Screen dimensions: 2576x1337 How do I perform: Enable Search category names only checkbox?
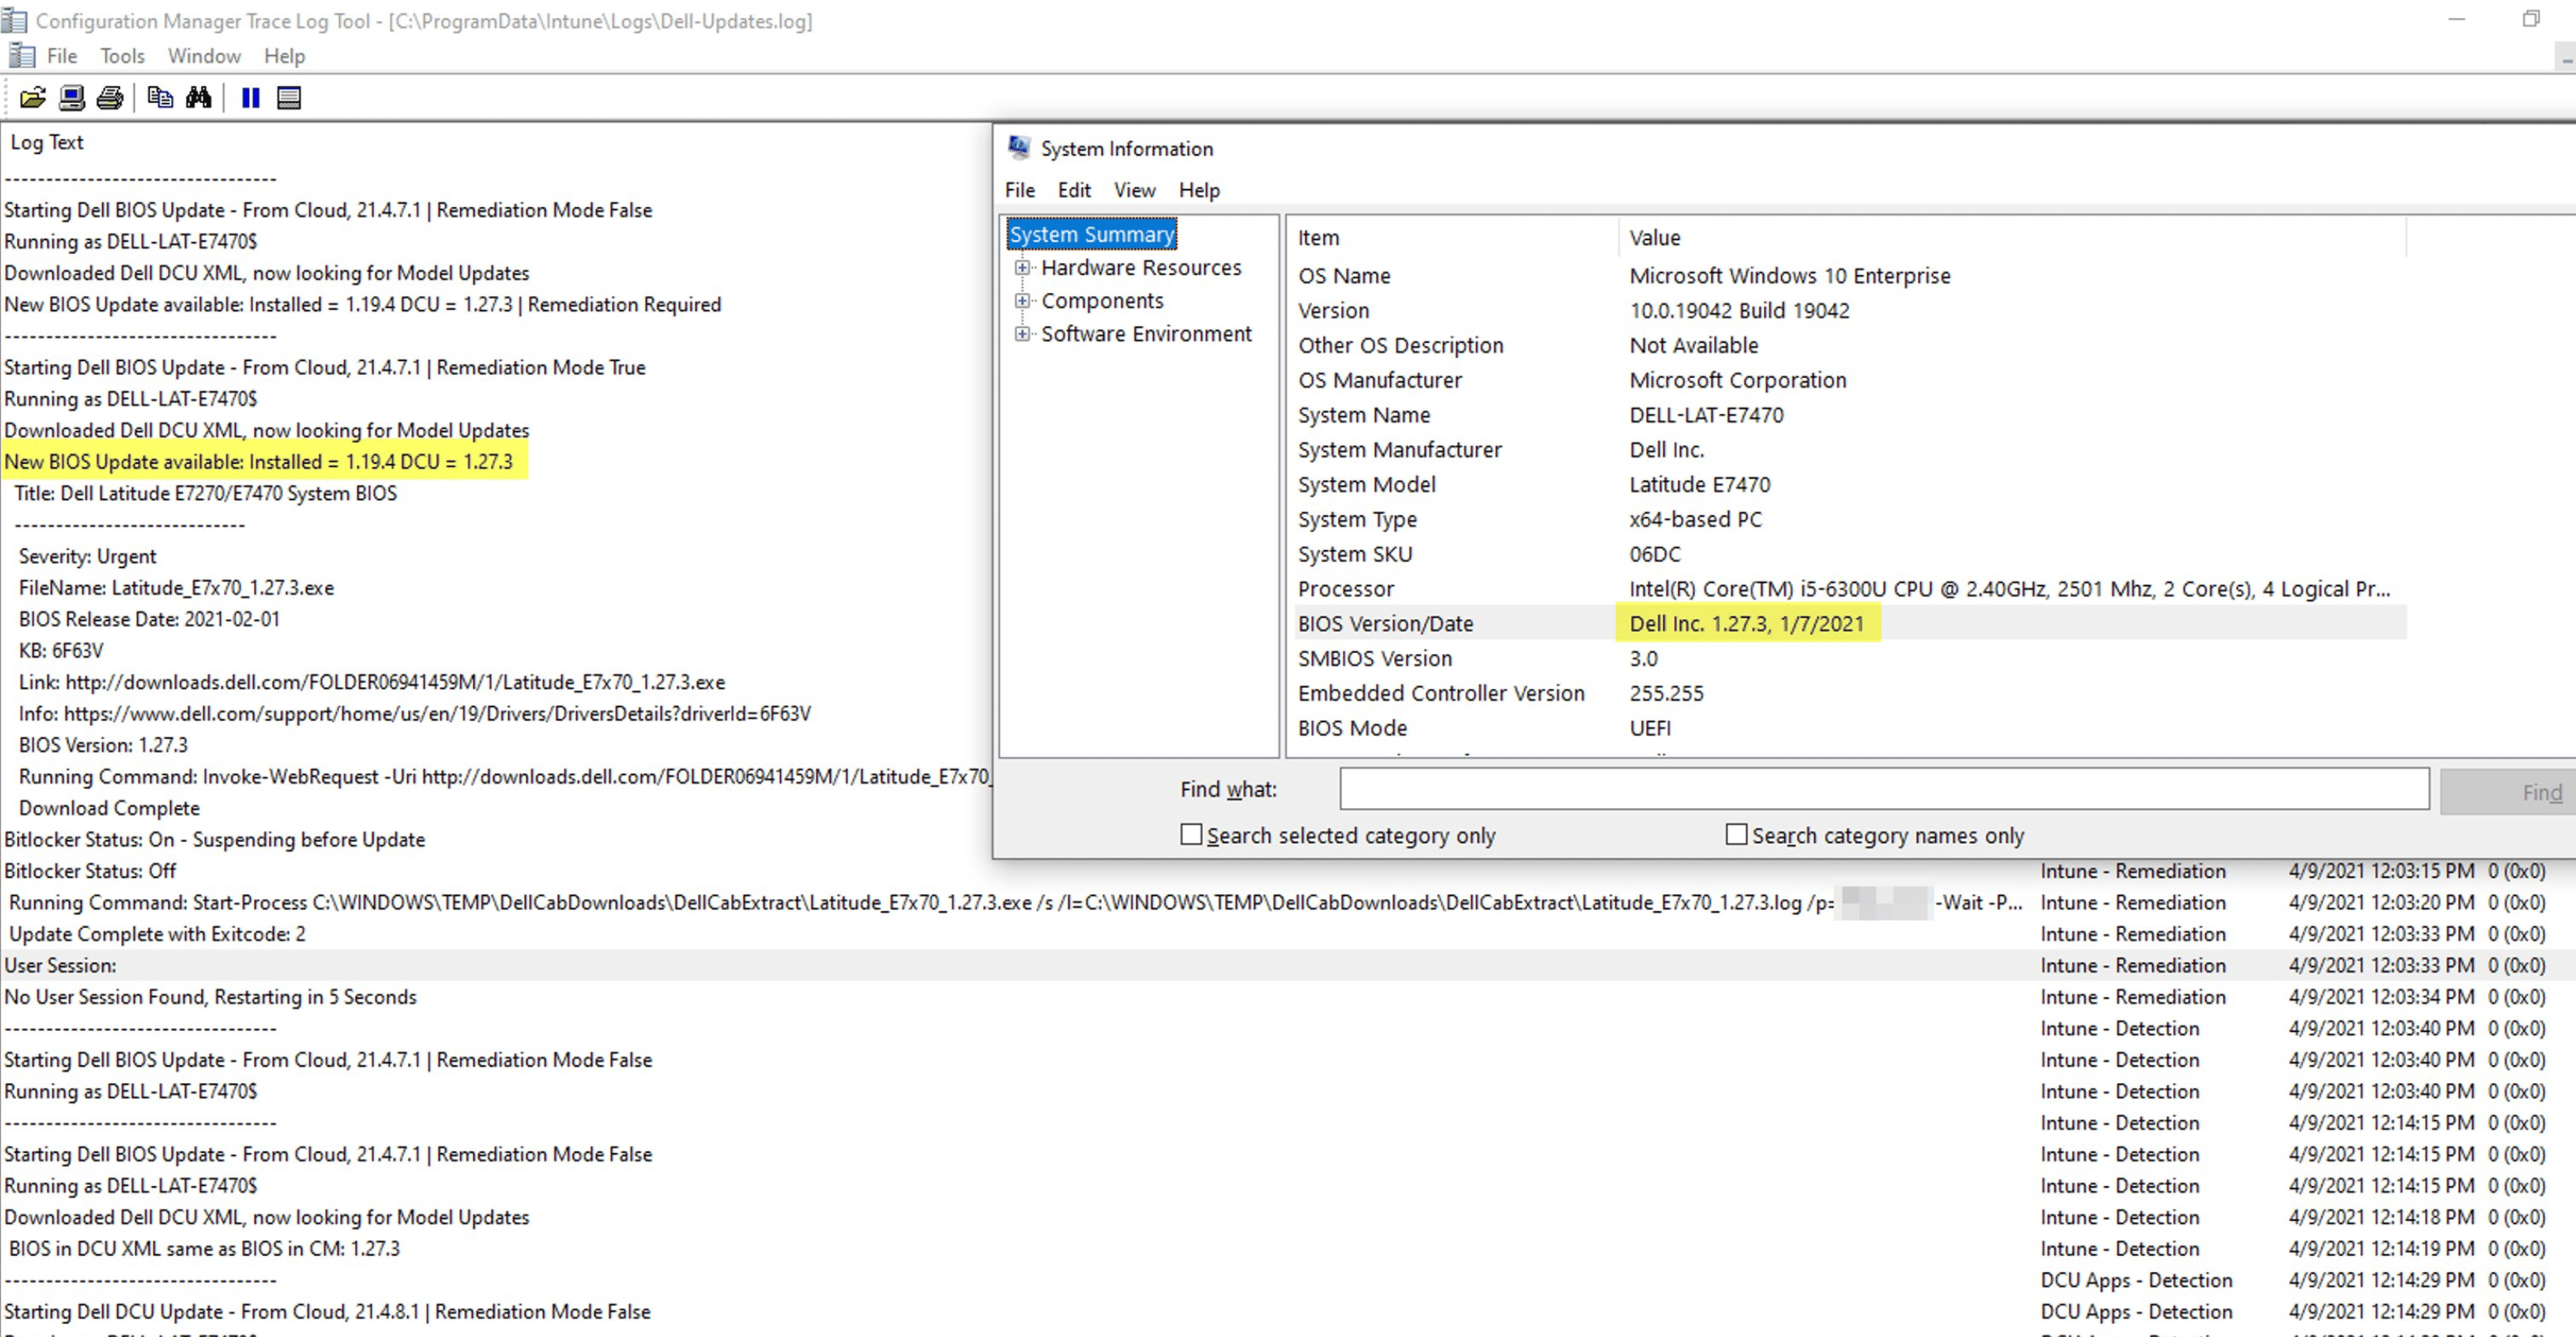(1736, 834)
